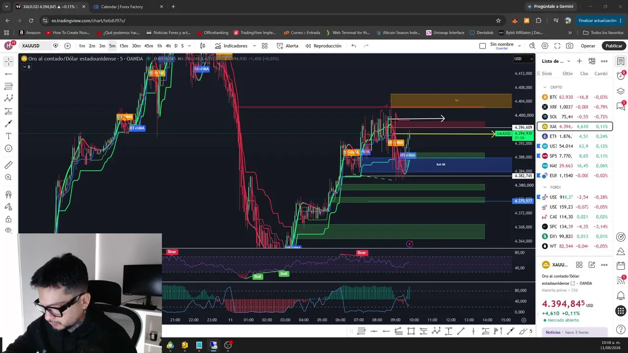
Task: Select the D daily timeframe
Action: [x=176, y=46]
